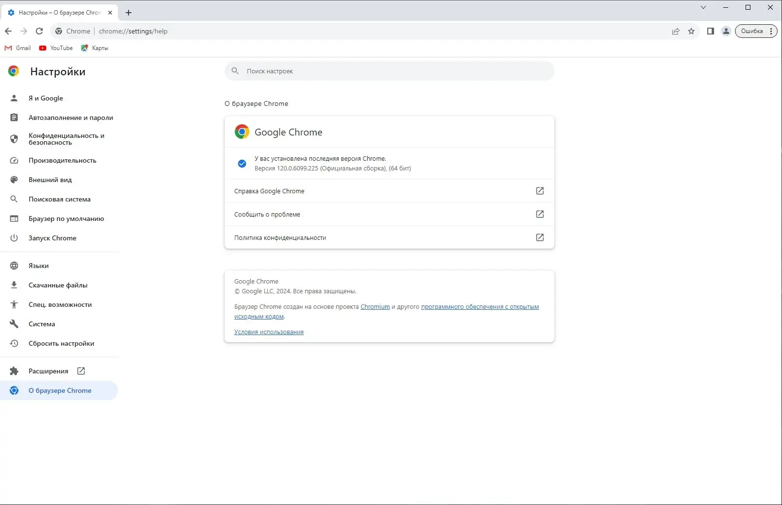Open the Карты bookmark

pyautogui.click(x=95, y=48)
